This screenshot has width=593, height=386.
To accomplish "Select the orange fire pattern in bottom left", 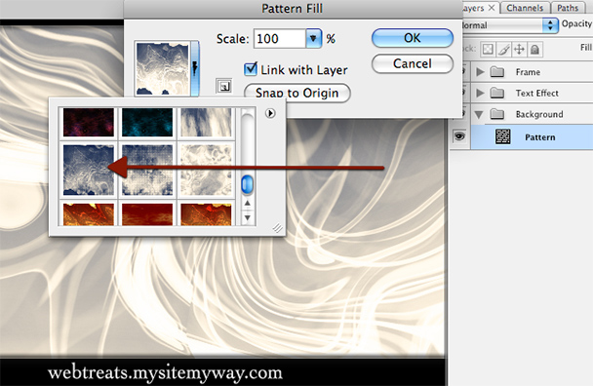I will click(88, 214).
